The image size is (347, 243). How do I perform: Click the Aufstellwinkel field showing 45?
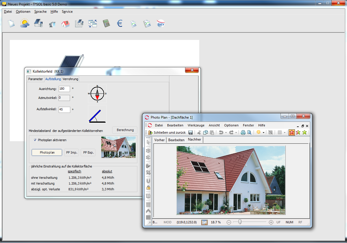click(x=64, y=110)
